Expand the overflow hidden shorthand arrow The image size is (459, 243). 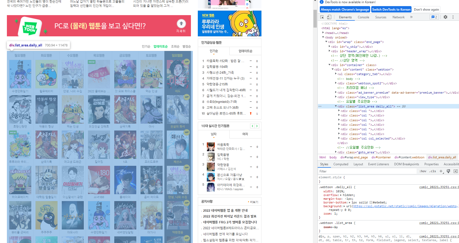(x=341, y=195)
